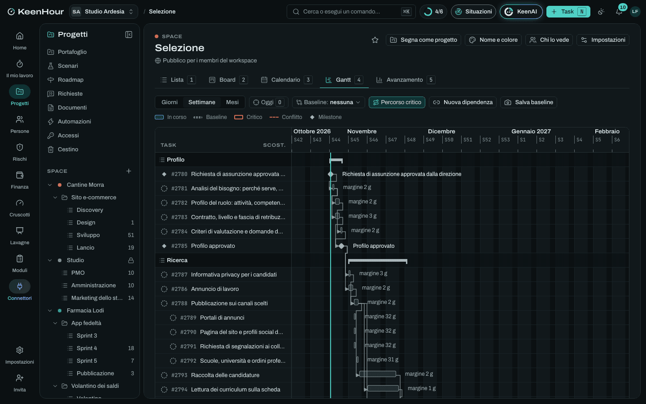Toggle Percorso critico highlighting
646x404 pixels.
tap(397, 102)
